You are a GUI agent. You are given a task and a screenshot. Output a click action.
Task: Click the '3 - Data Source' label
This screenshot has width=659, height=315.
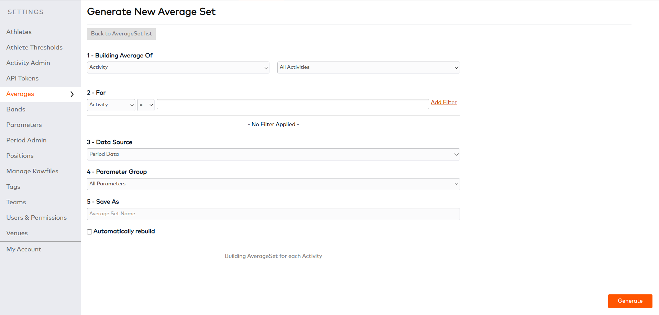click(x=110, y=142)
